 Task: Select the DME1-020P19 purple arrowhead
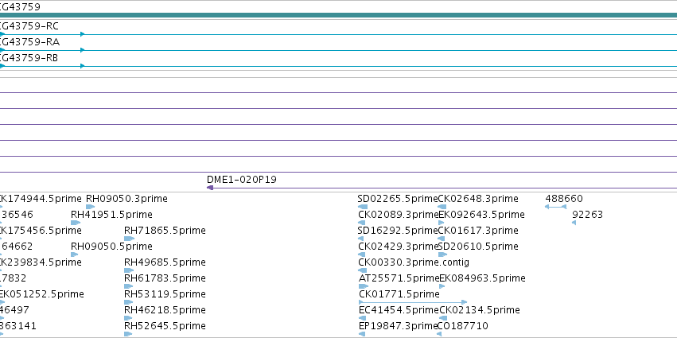[210, 188]
